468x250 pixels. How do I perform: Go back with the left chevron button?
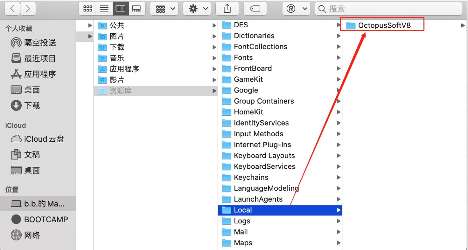pyautogui.click(x=12, y=9)
